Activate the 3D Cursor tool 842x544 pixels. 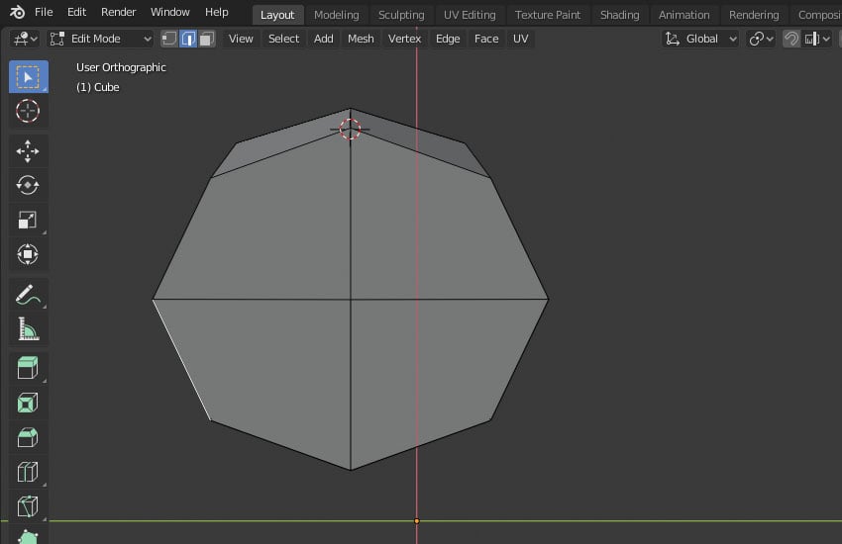[x=28, y=111]
